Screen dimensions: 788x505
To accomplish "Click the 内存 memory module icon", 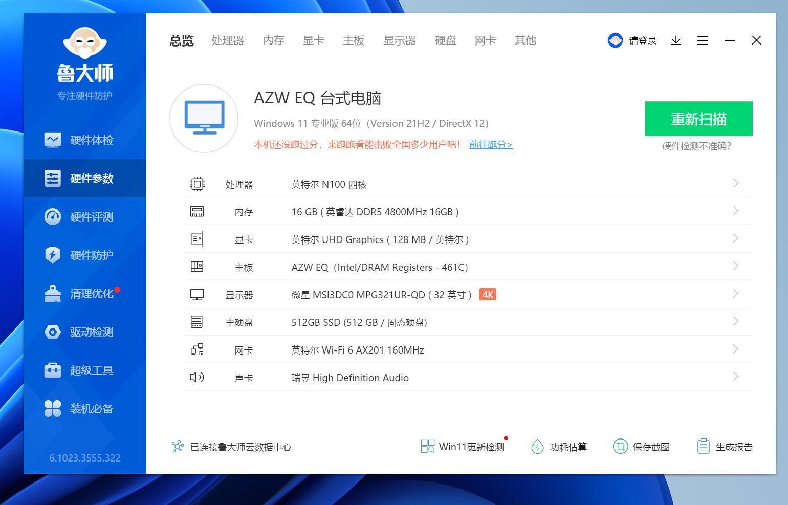I will point(197,211).
